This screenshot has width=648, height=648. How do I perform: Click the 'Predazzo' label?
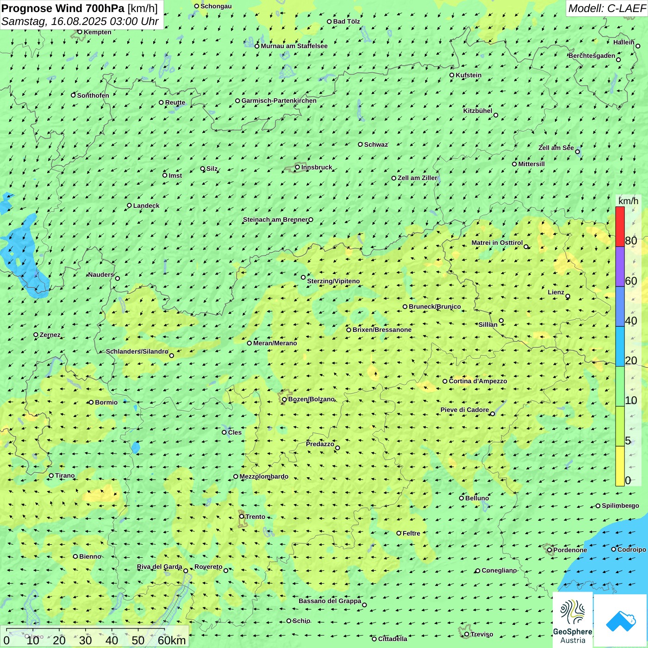pyautogui.click(x=320, y=444)
